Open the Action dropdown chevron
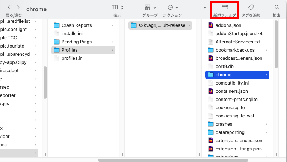Image resolution: width=287 pixels, height=162 pixels. pyautogui.click(x=177, y=7)
